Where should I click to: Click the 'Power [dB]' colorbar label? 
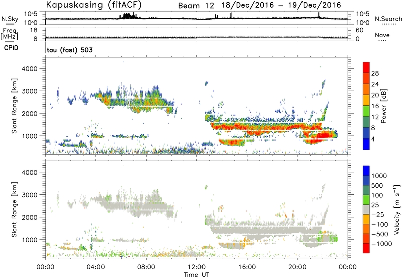point(384,106)
